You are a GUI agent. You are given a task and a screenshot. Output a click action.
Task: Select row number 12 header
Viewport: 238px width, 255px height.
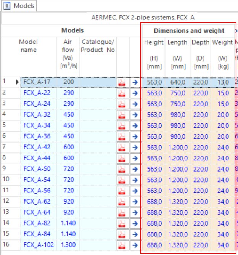(x=8, y=201)
